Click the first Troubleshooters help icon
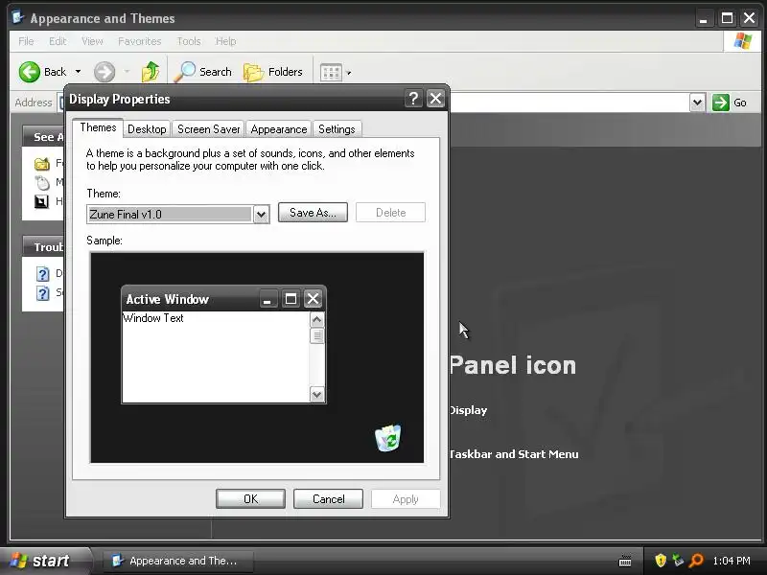Viewport: 767px width, 575px height. coord(43,274)
